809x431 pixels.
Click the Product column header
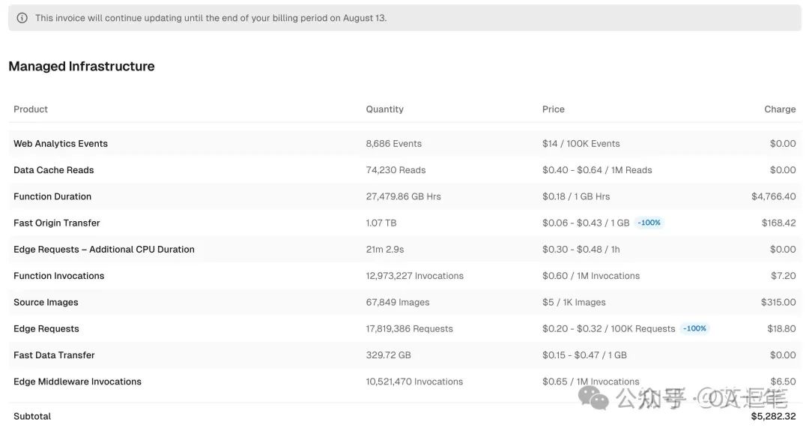pos(31,109)
